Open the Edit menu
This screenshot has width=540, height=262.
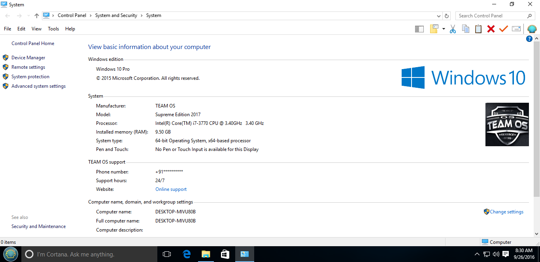click(x=21, y=29)
